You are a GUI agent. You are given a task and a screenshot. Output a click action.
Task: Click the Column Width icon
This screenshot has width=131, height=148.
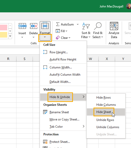tap(45, 67)
